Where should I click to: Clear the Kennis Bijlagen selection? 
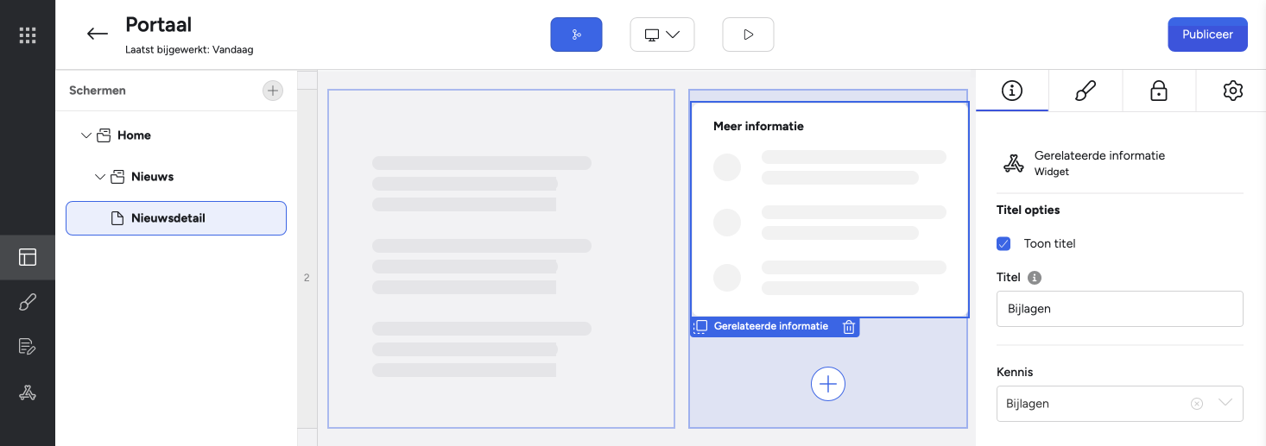(x=1197, y=404)
